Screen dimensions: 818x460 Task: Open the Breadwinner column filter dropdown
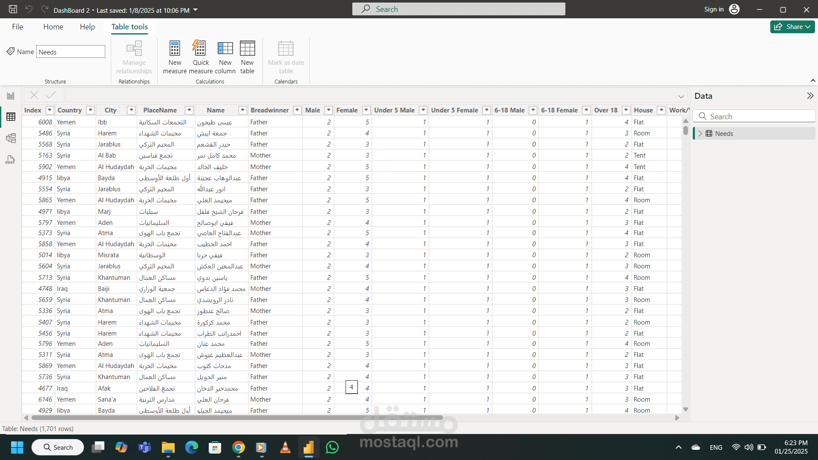pyautogui.click(x=297, y=110)
